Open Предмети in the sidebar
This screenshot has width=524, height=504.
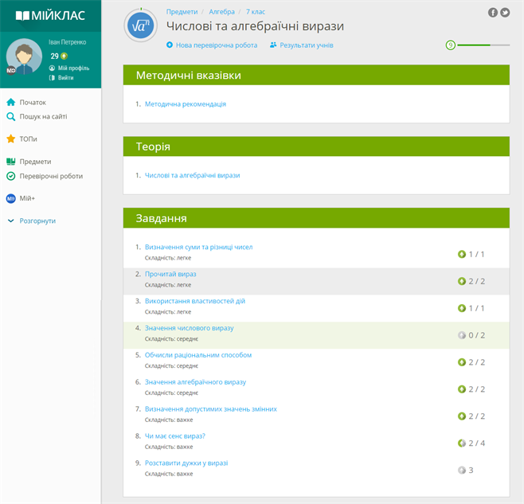35,162
